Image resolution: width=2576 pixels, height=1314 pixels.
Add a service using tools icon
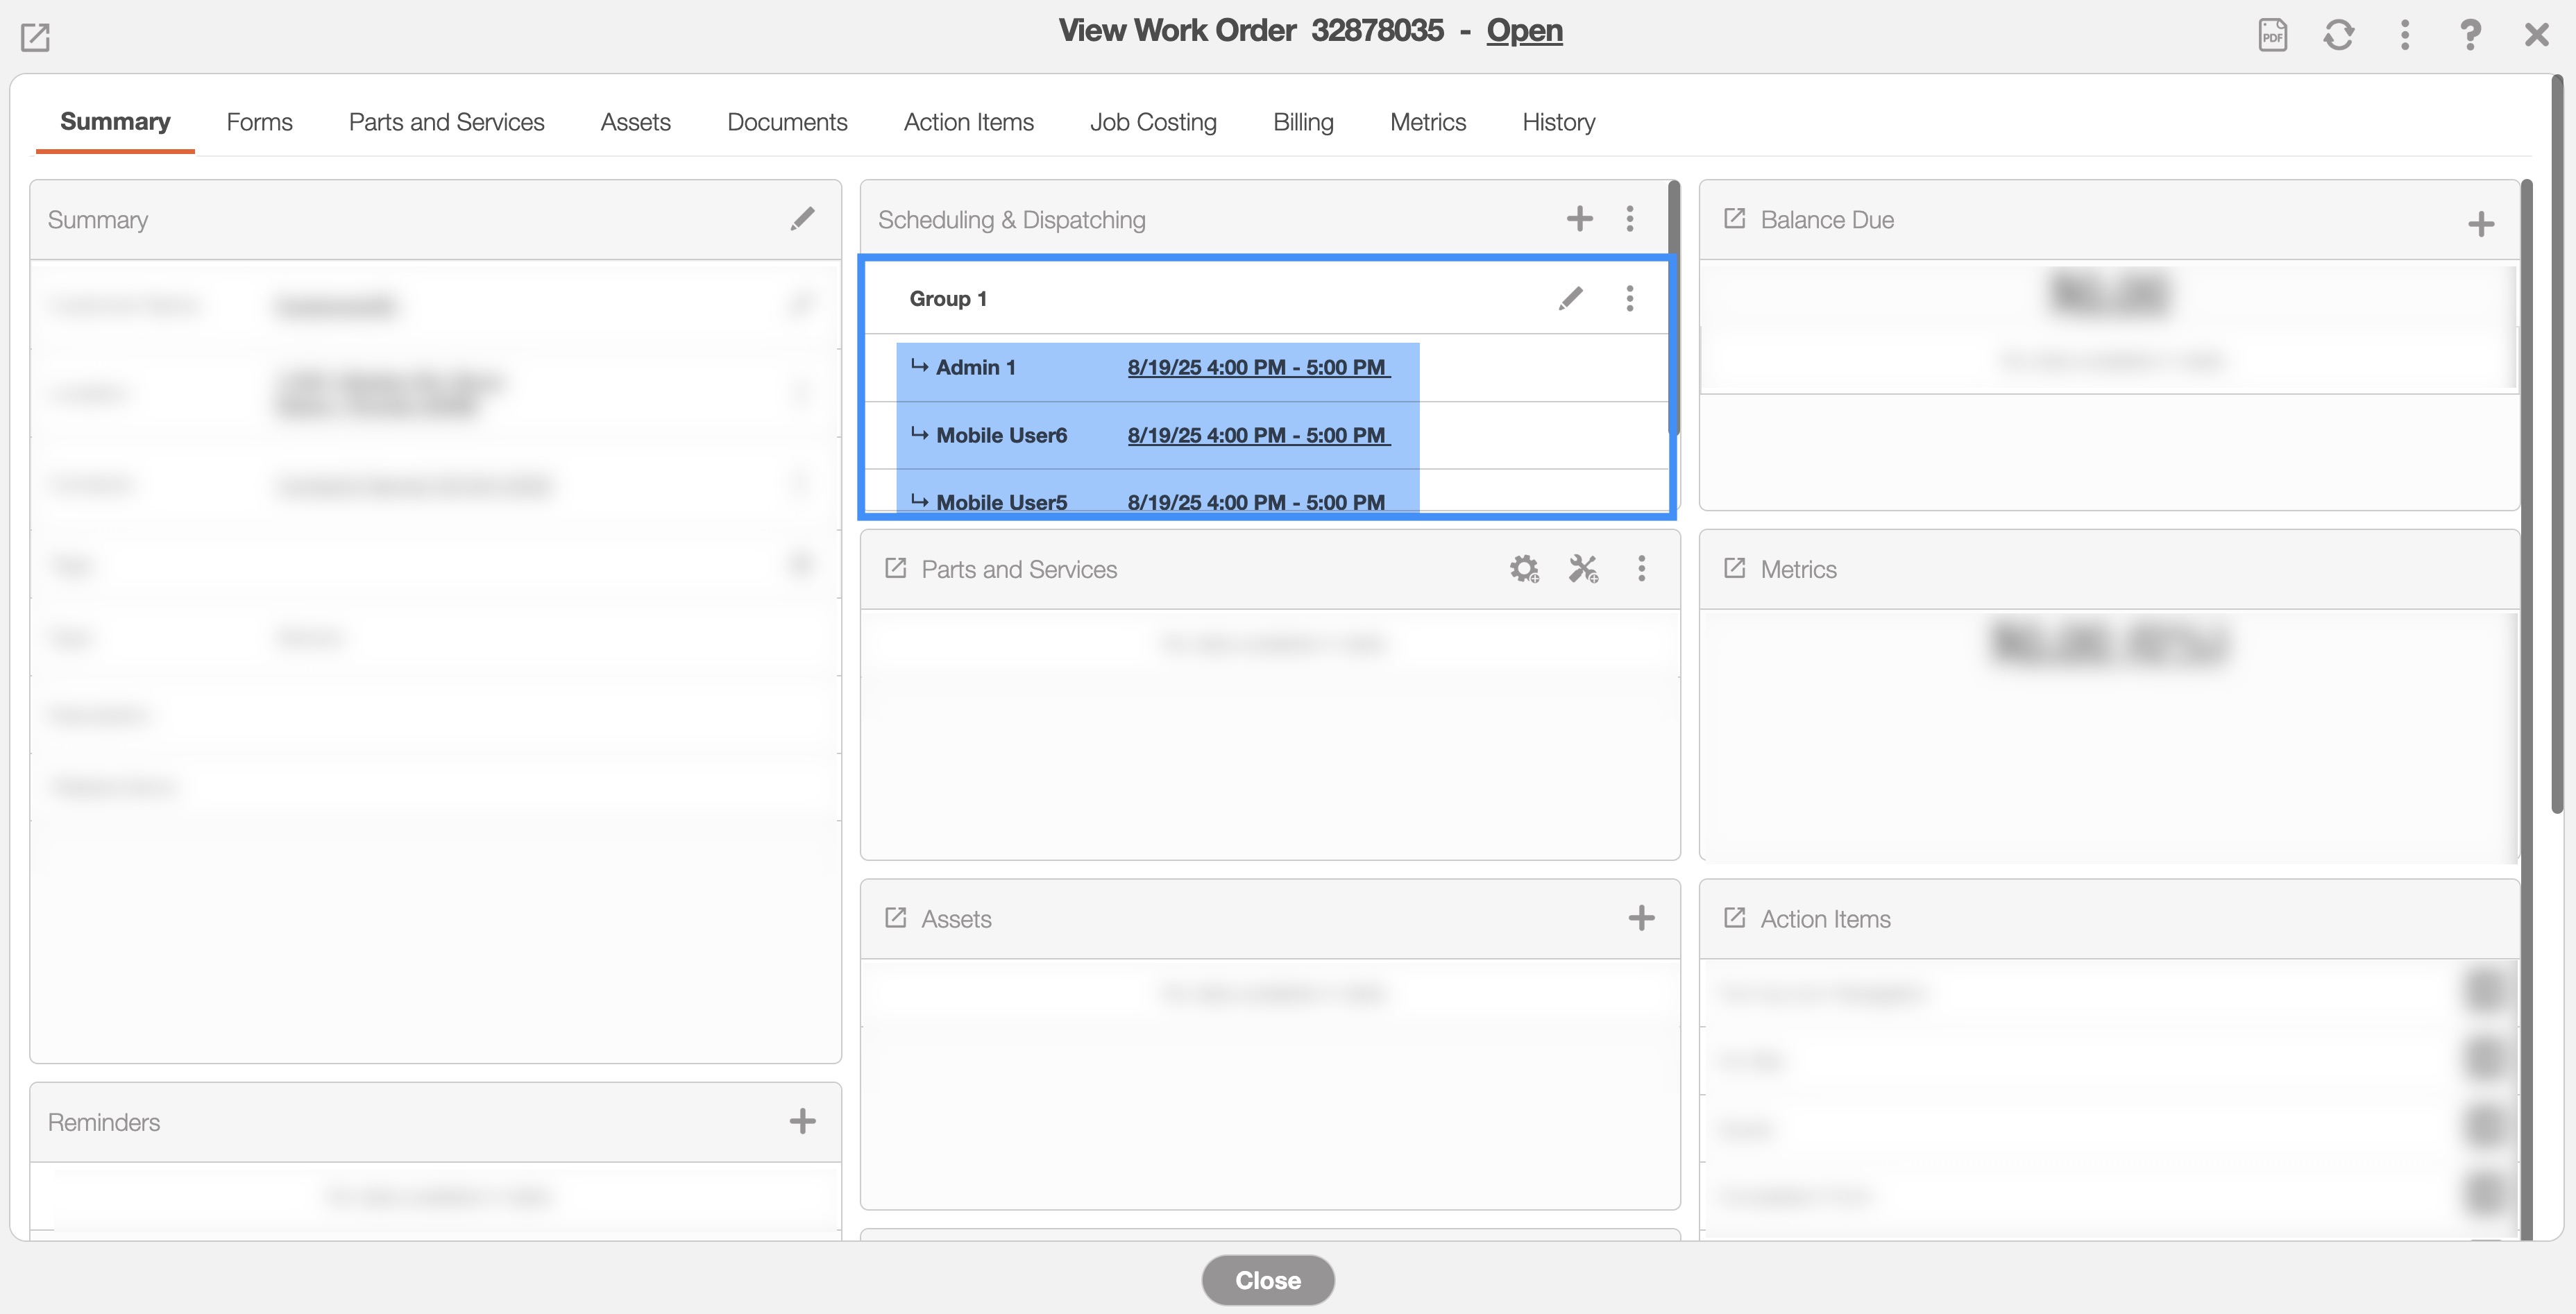(1583, 569)
